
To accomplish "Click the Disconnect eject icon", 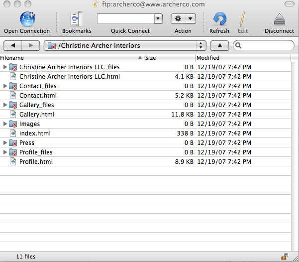I will (280, 19).
